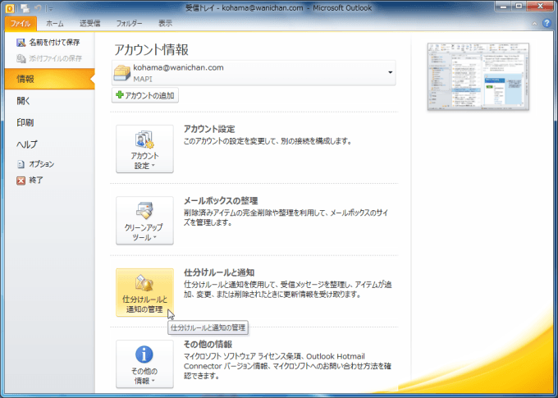Click the Outlook application icon in title bar
The image size is (558, 398).
click(x=10, y=8)
